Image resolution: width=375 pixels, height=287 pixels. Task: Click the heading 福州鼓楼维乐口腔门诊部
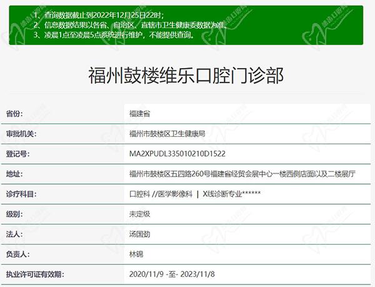[x=186, y=75]
